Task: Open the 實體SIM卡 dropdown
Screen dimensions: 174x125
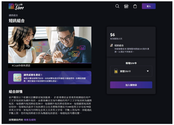Action: [x=131, y=71]
